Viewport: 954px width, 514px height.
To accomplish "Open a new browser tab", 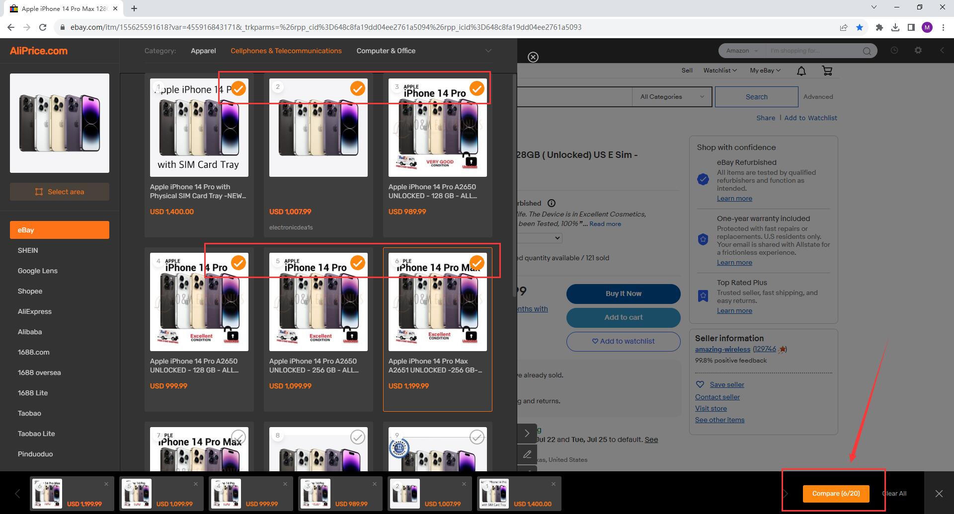I will tap(134, 8).
